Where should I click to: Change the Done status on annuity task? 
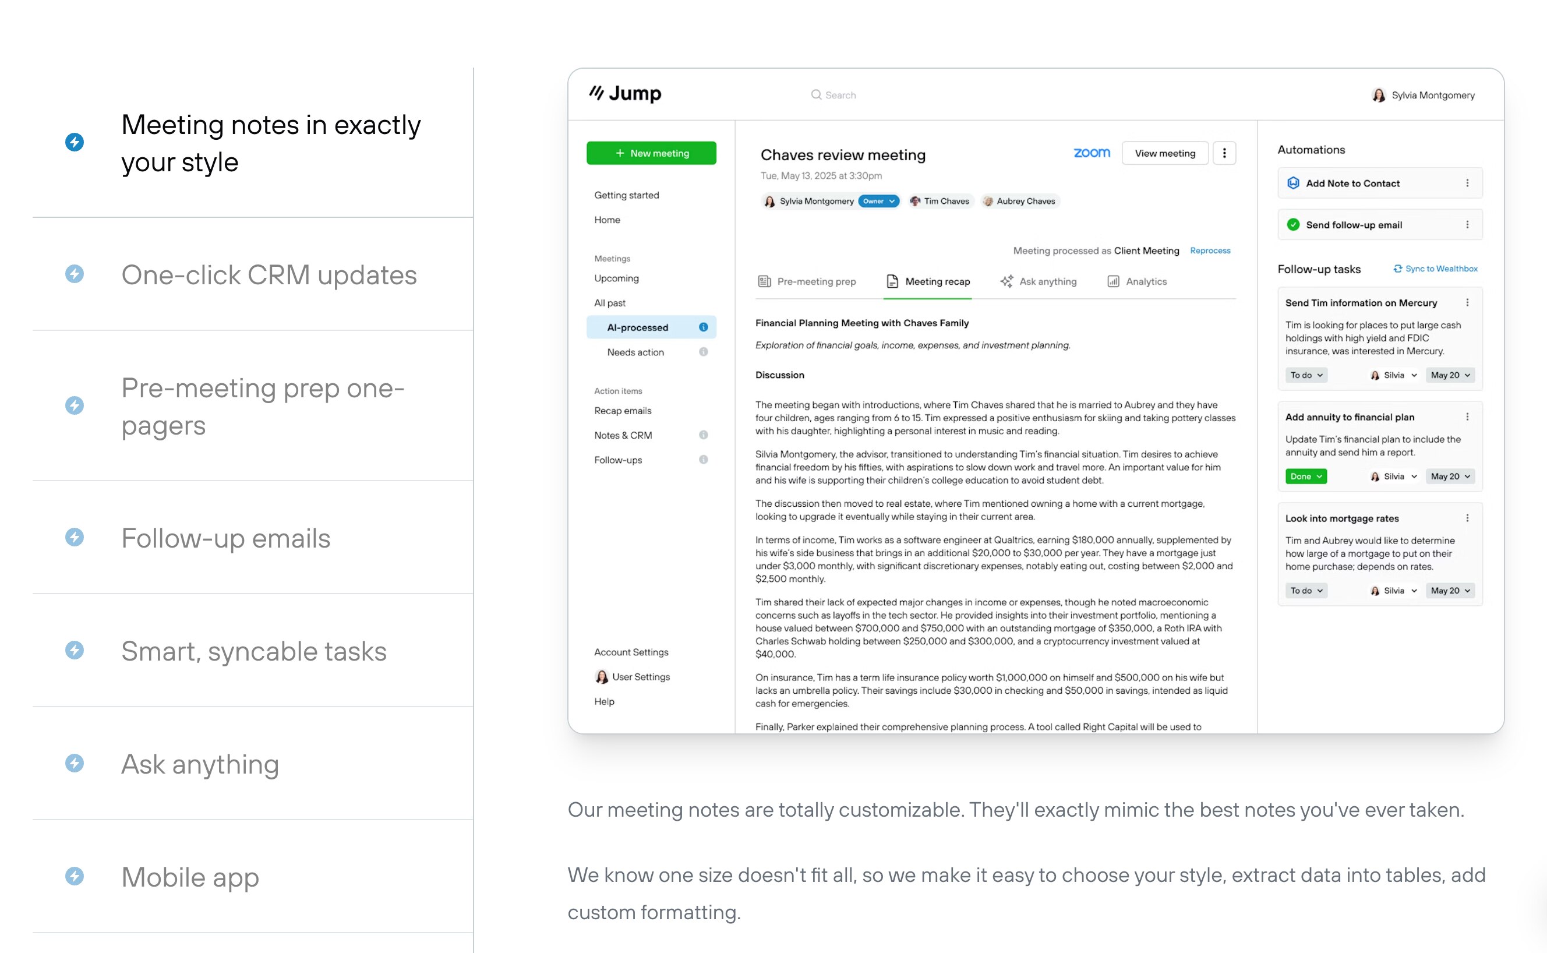(x=1306, y=476)
